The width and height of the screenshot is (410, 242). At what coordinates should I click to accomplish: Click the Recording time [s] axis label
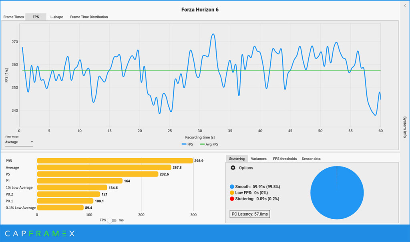[x=200, y=137]
